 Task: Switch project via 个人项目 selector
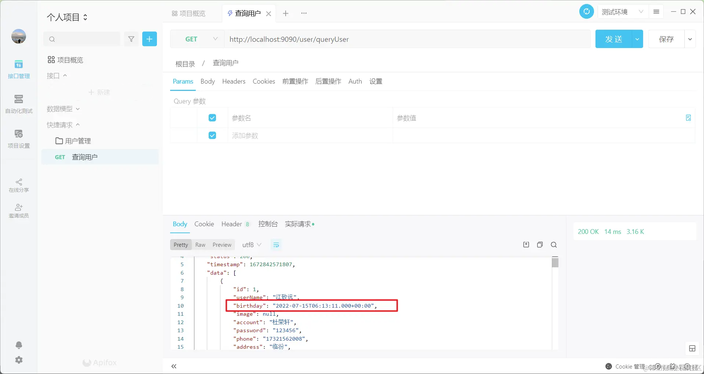pos(67,17)
